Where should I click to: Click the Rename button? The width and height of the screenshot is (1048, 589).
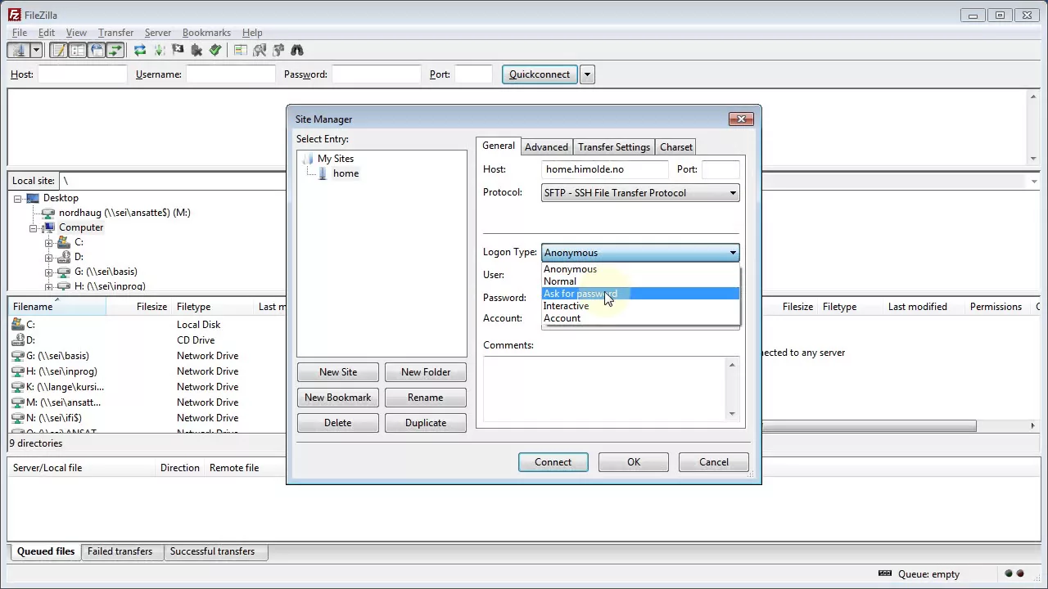426,398
